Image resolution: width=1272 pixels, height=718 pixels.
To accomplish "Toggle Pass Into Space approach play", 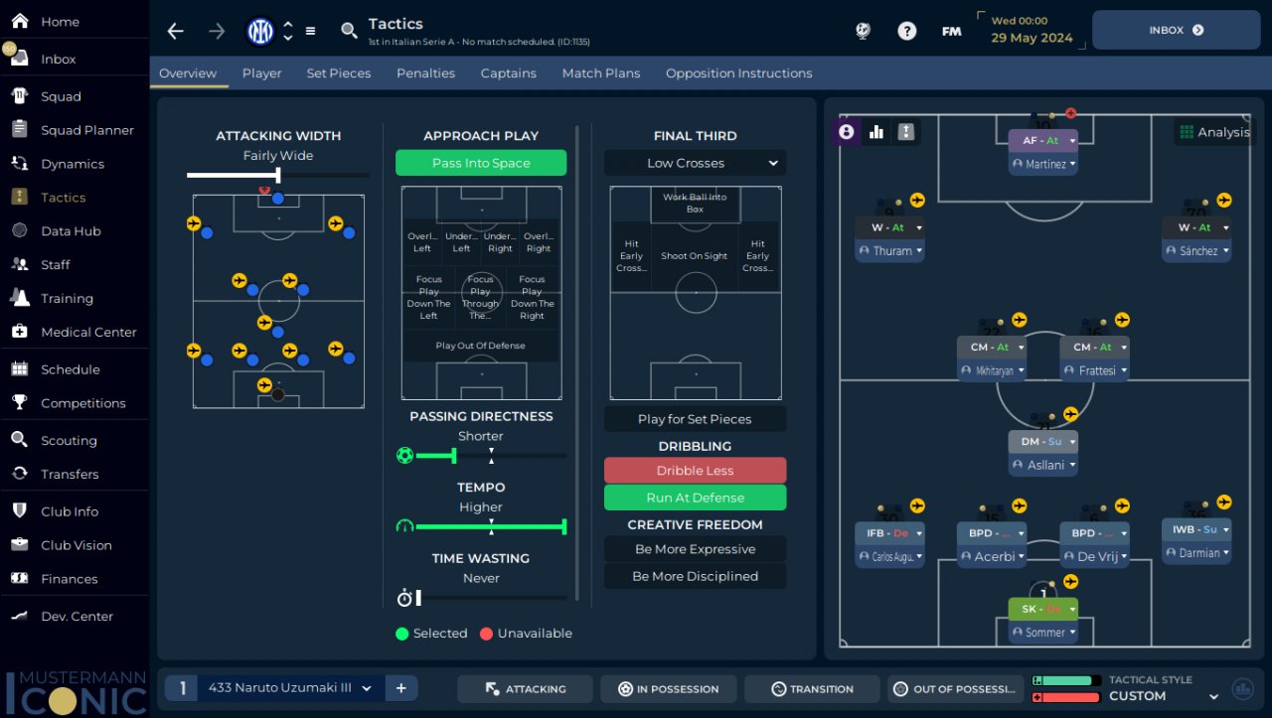I will (481, 163).
